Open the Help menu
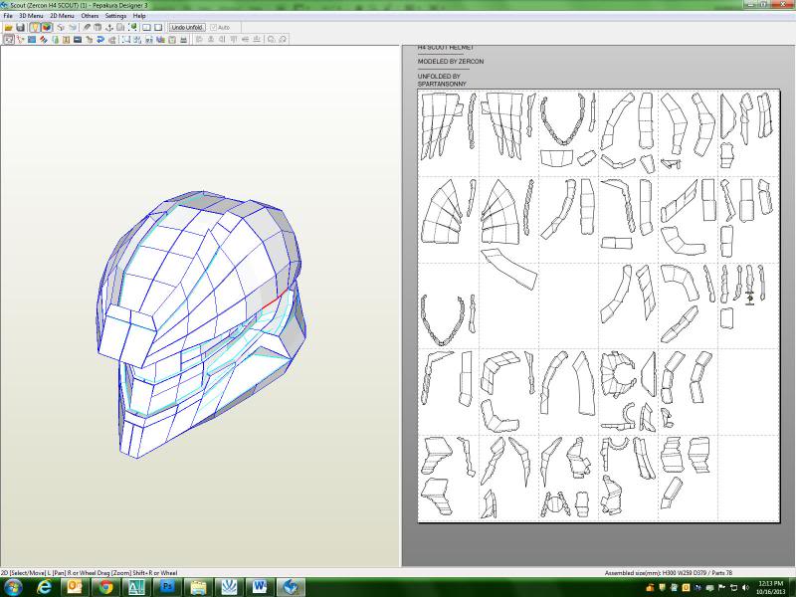 tap(139, 16)
